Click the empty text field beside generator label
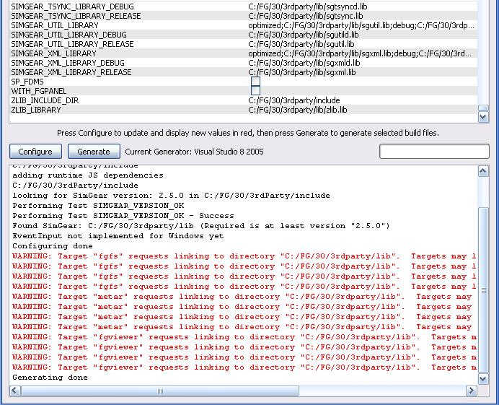Image resolution: width=499 pixels, height=405 pixels. tap(434, 151)
